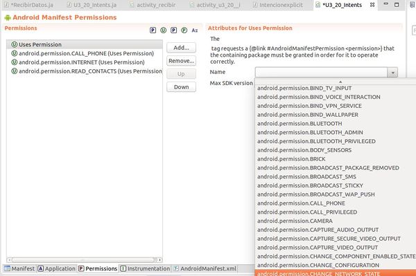Switch to the Manifest bottom tab
The width and height of the screenshot is (416, 276).
click(x=19, y=268)
